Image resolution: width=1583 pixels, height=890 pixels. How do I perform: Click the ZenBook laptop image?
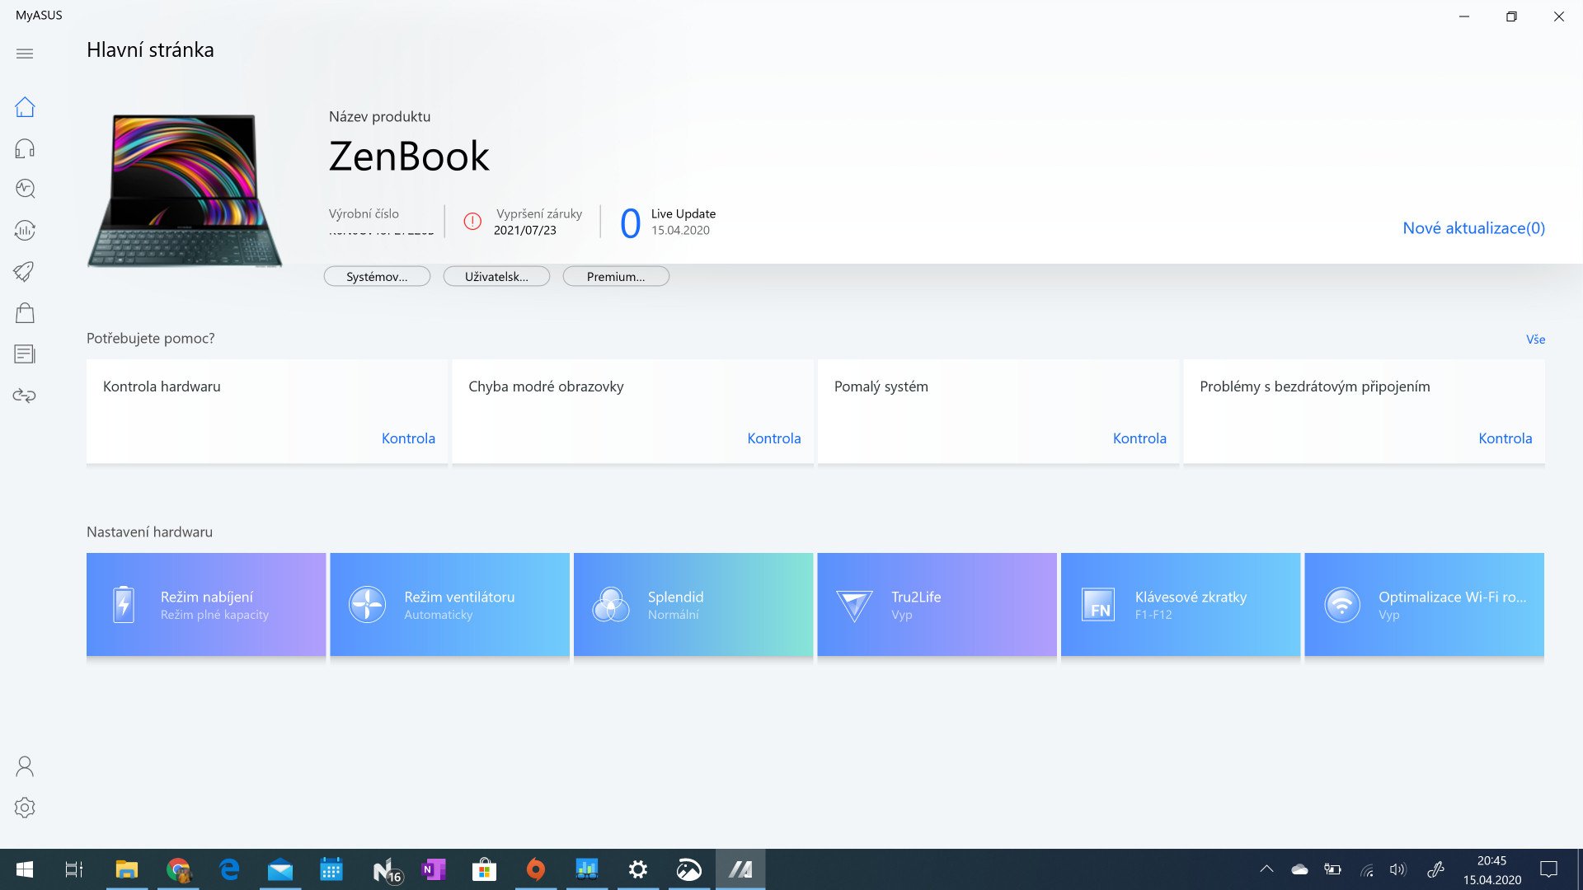click(185, 190)
